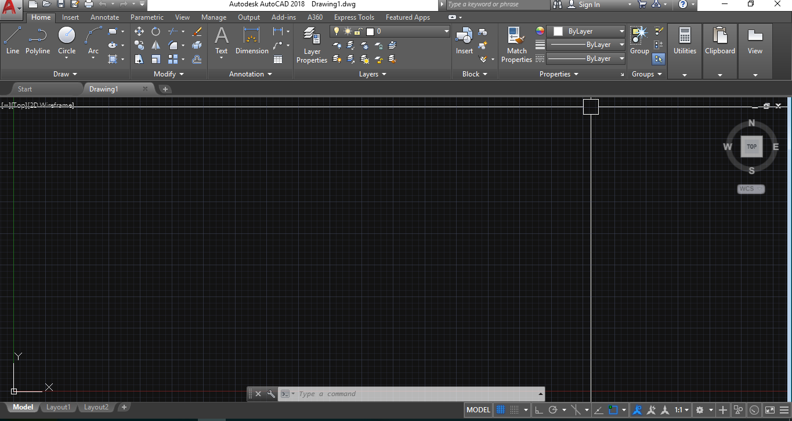Open the Text annotation tool
This screenshot has width=792, height=421.
222,41
